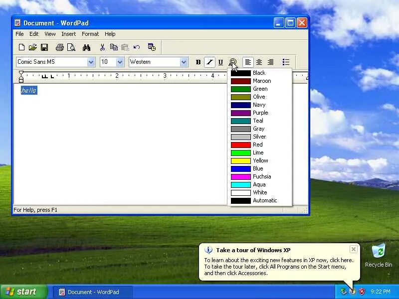The image size is (399, 299).
Task: Click the status bar resize grip
Action: point(305,210)
